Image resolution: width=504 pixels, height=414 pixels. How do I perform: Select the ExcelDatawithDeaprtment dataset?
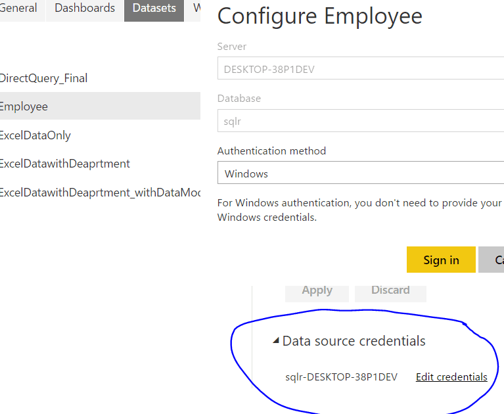65,164
